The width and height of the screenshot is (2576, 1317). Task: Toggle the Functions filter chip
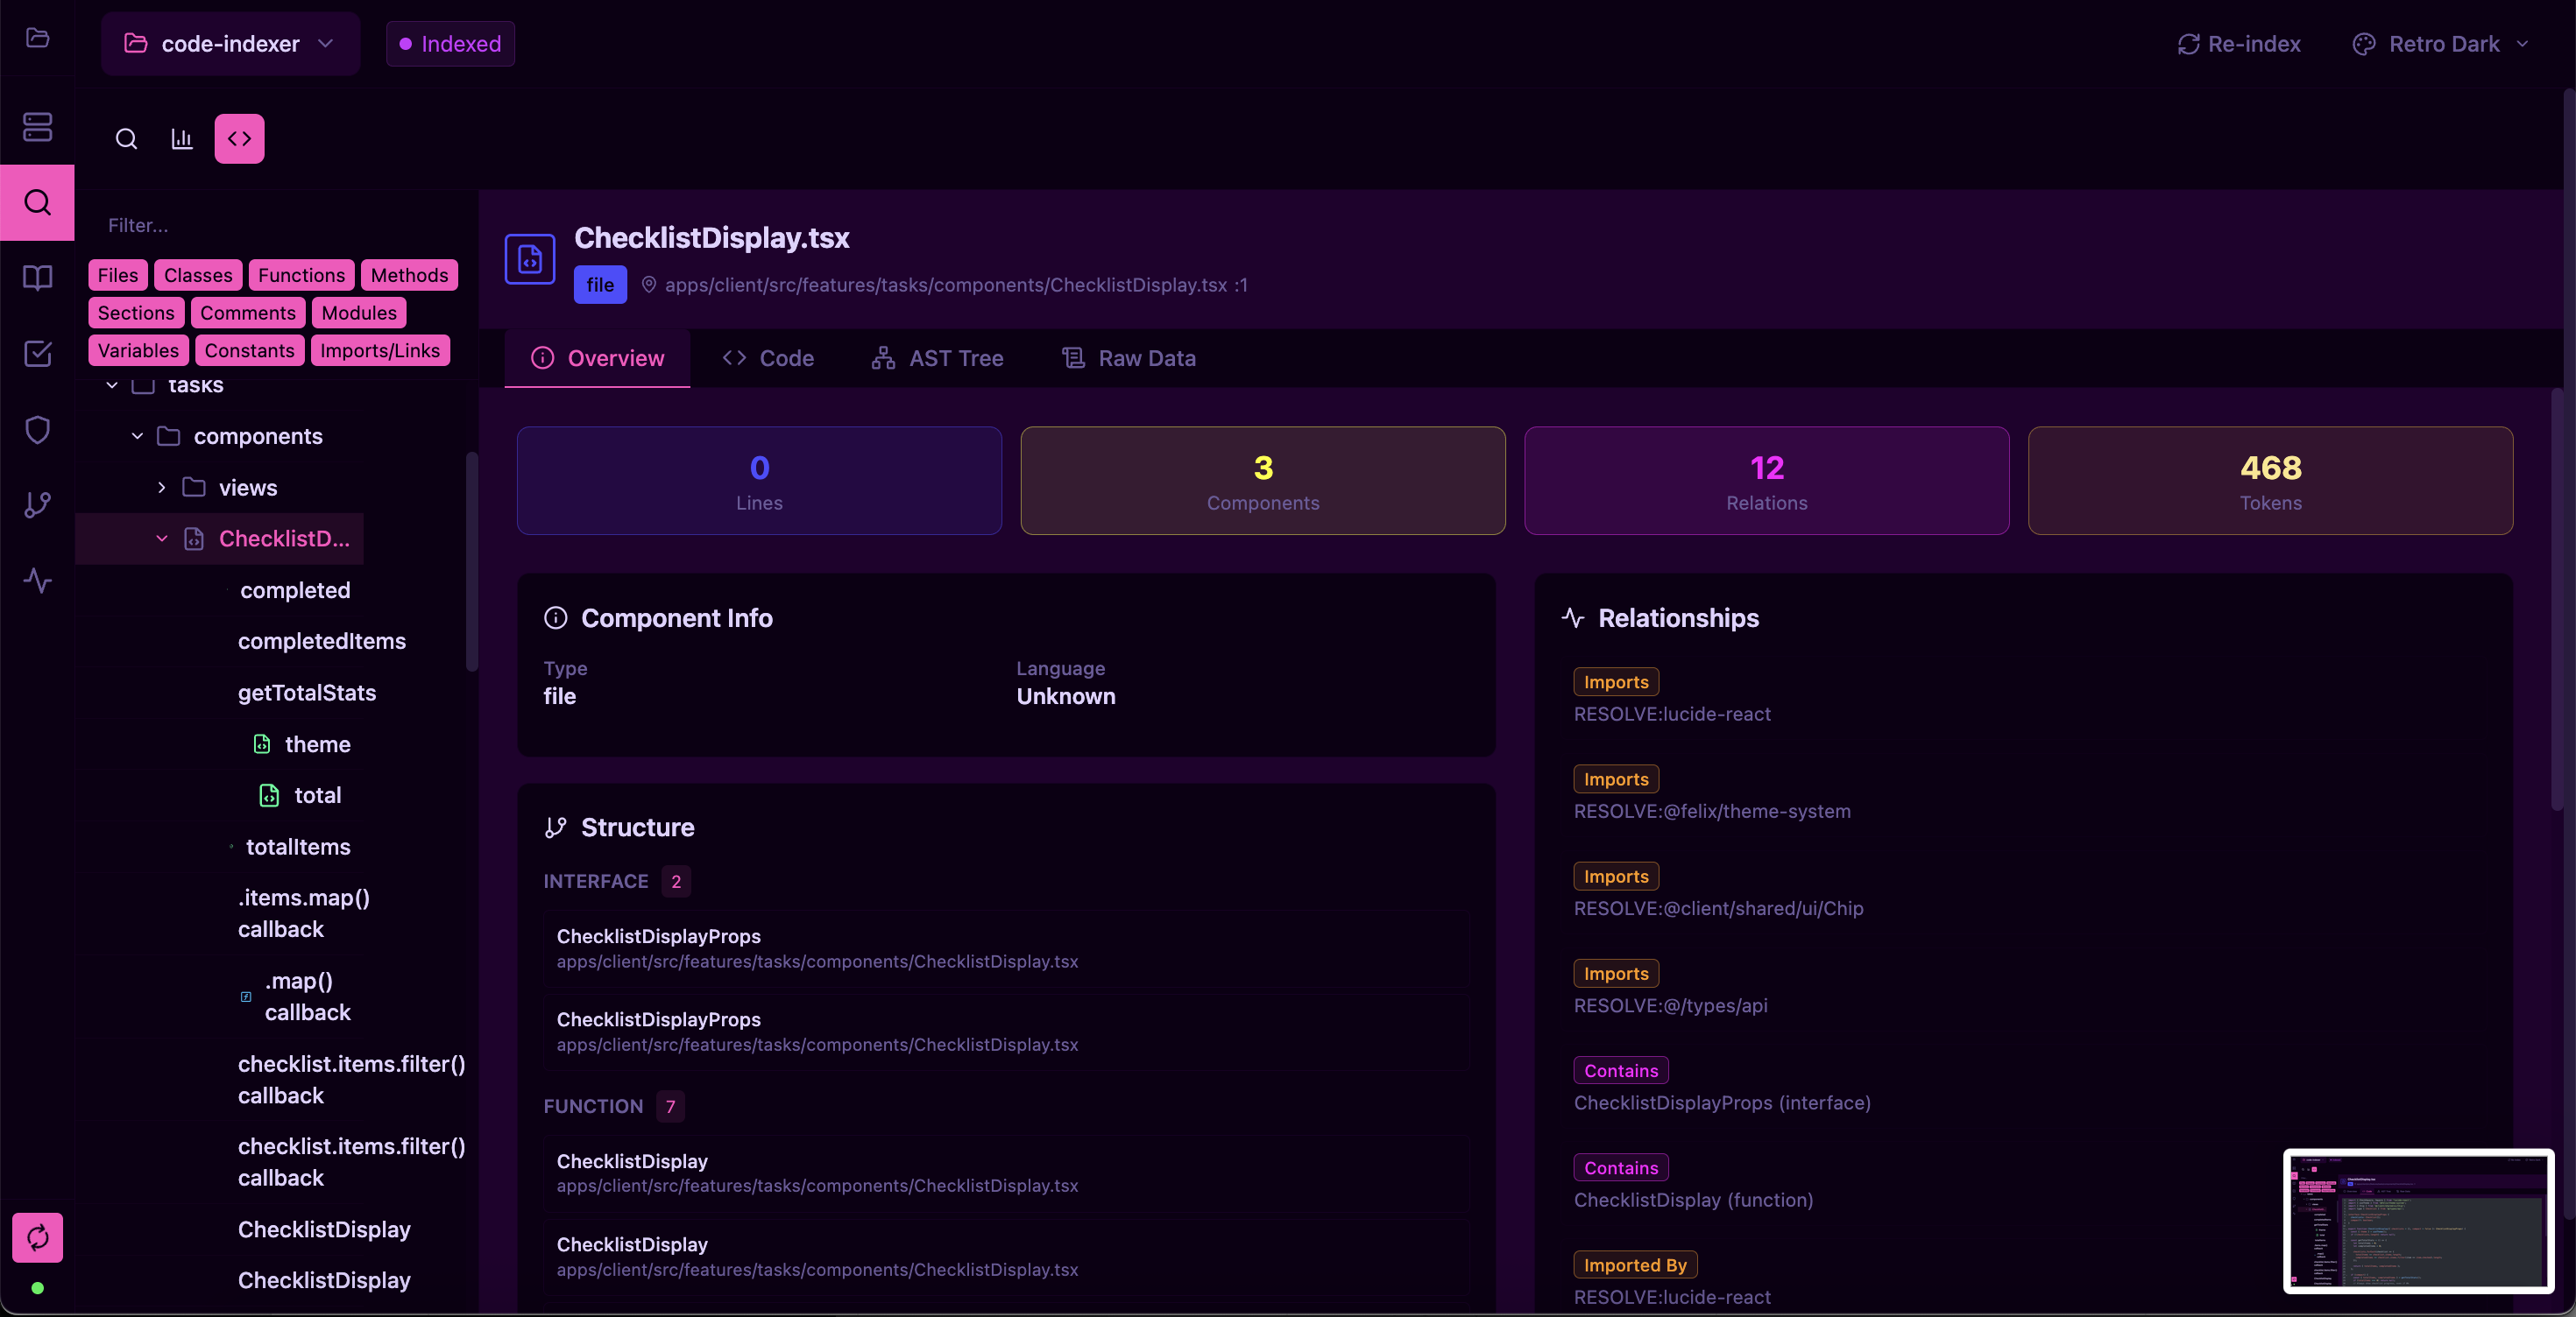301,275
